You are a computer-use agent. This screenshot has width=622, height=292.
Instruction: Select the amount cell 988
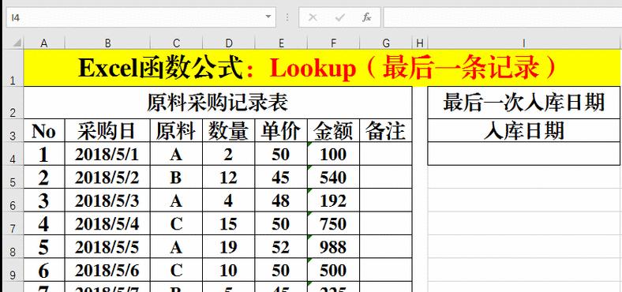333,247
